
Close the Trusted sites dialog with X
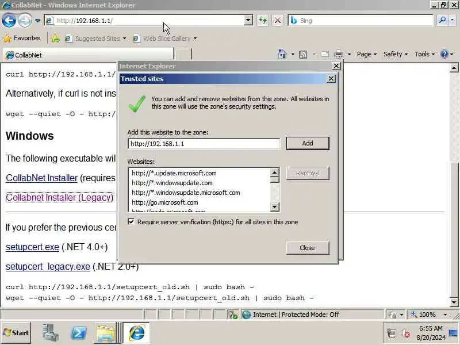tap(331, 79)
